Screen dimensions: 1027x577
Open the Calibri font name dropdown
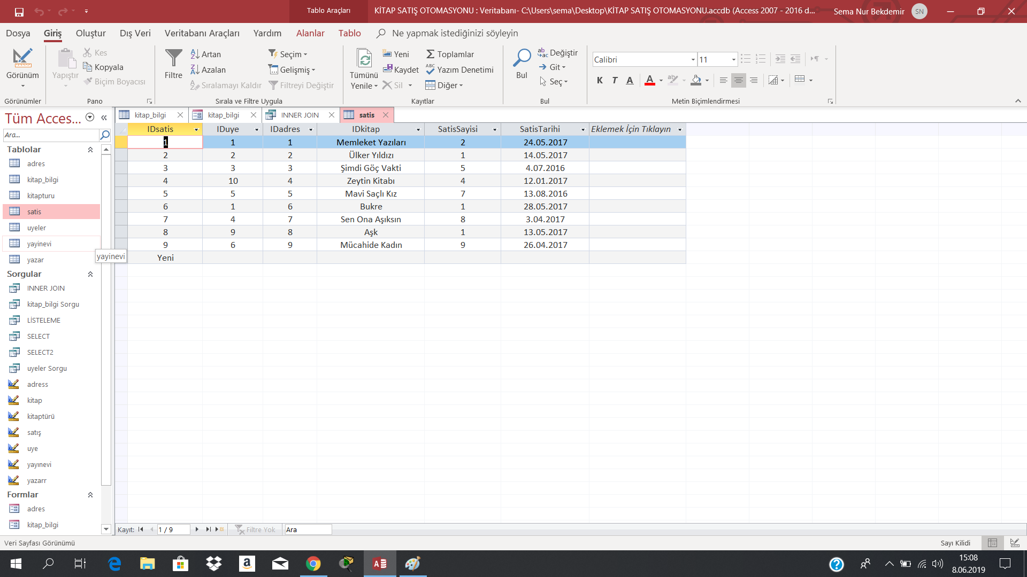[693, 60]
